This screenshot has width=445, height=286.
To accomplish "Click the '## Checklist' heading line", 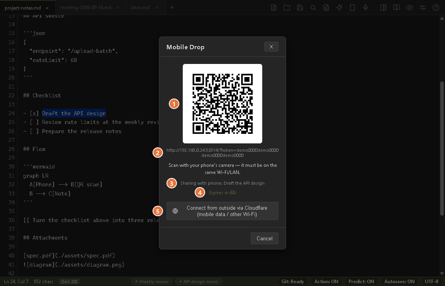I will (42, 95).
